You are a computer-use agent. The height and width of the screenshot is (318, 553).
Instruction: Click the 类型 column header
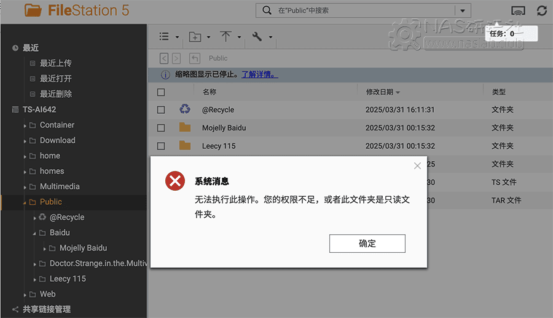[x=499, y=92]
